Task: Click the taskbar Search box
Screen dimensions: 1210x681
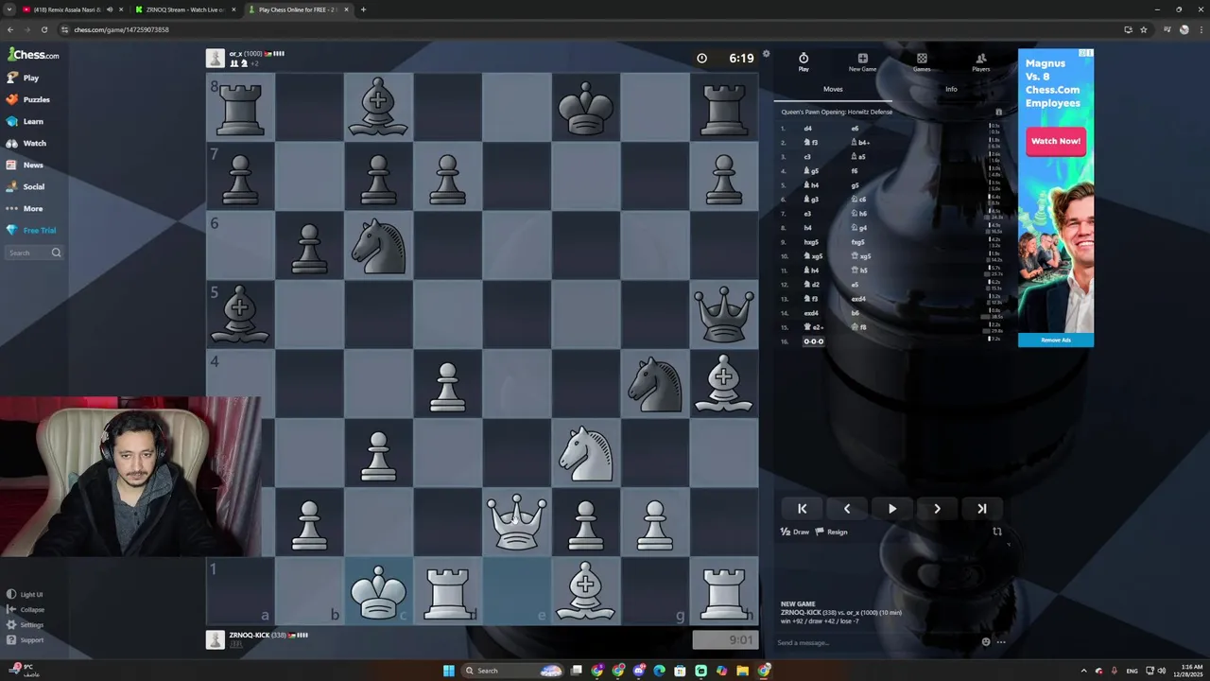Action: click(513, 671)
